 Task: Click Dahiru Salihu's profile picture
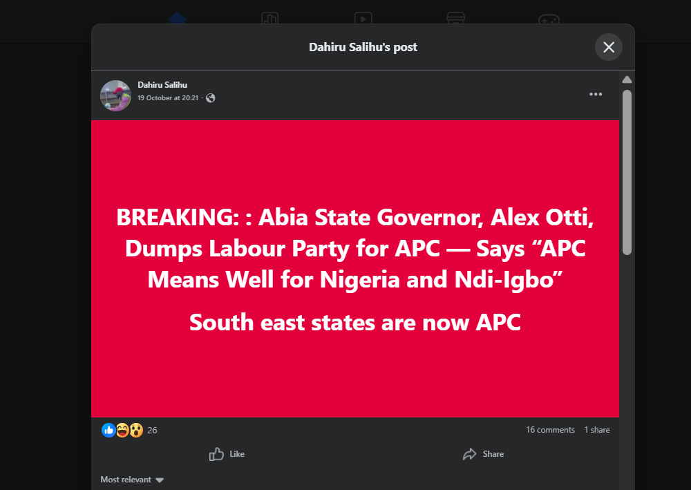coord(115,95)
